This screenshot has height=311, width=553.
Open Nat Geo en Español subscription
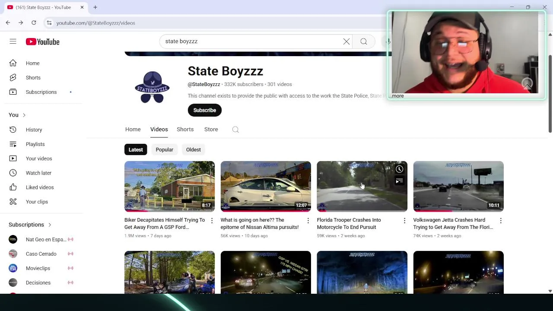coord(41,239)
